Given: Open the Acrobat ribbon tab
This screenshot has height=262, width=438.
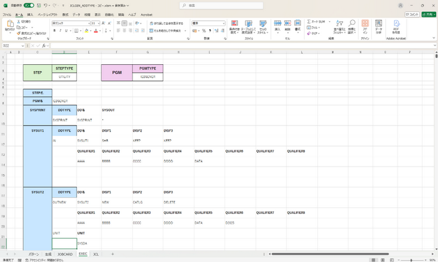Looking at the screenshot, I should click(146, 15).
